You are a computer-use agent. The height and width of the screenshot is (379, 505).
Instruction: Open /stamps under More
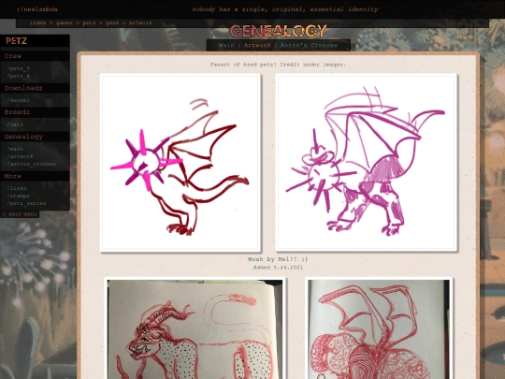point(19,196)
